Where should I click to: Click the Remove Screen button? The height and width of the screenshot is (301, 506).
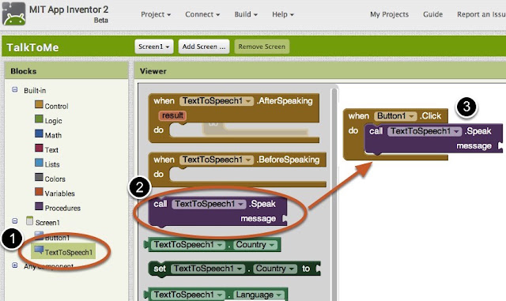tap(262, 47)
